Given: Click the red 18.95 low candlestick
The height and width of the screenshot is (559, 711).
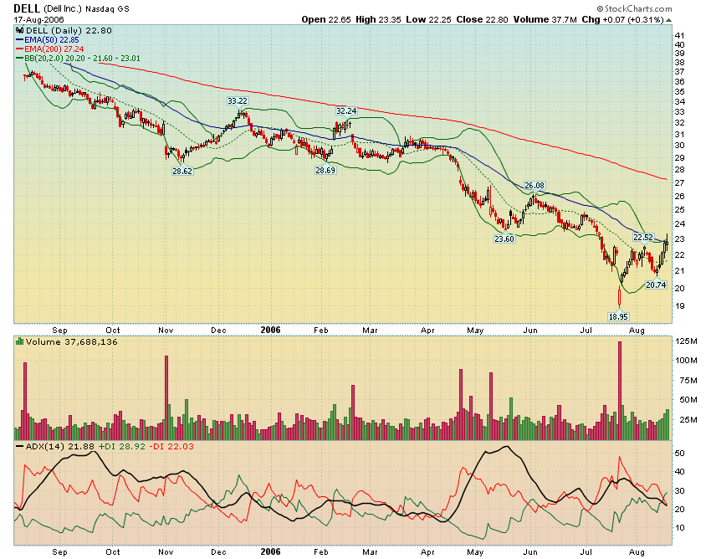Looking at the screenshot, I should [619, 295].
